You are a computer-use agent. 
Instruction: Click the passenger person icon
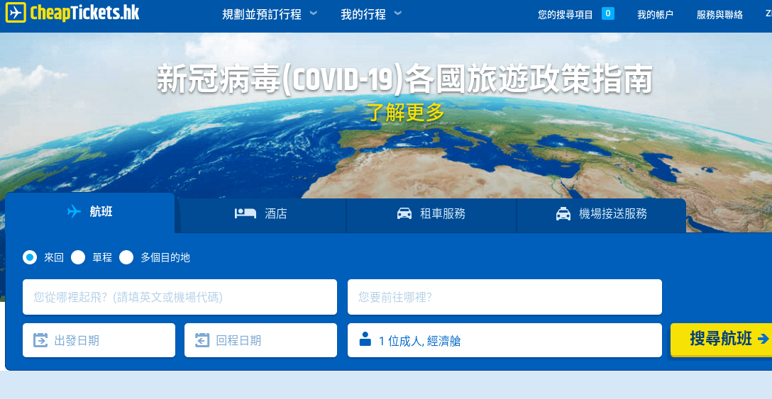click(365, 339)
